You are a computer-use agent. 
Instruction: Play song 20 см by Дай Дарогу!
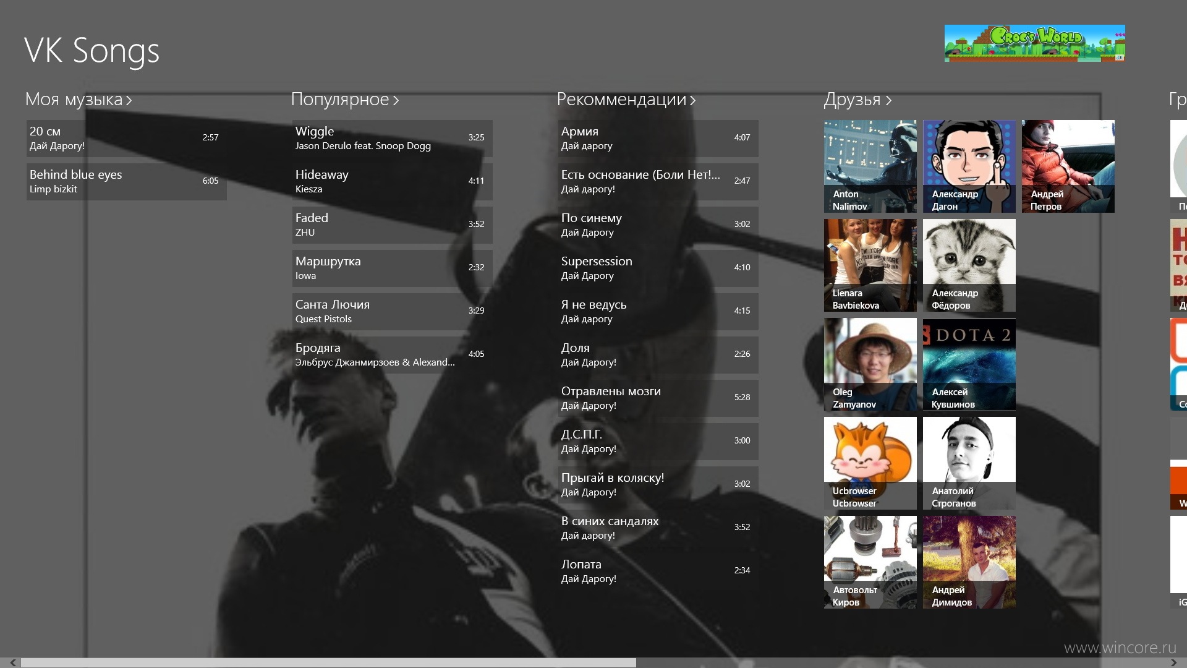[126, 138]
